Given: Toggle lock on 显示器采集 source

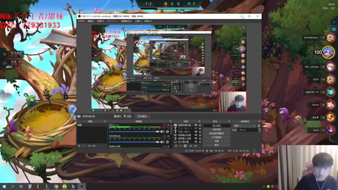Looking at the screenshot, I should (x=200, y=142).
